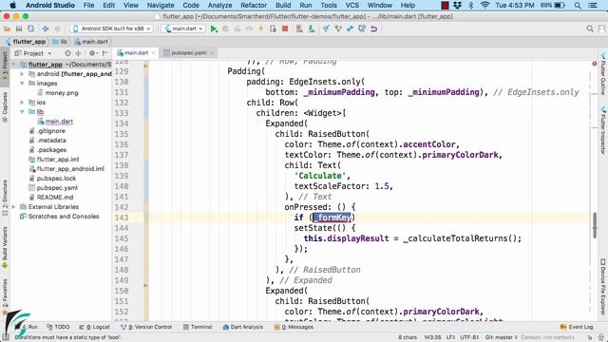
Task: Toggle the Device File Explorer side panel
Action: pyautogui.click(x=603, y=287)
